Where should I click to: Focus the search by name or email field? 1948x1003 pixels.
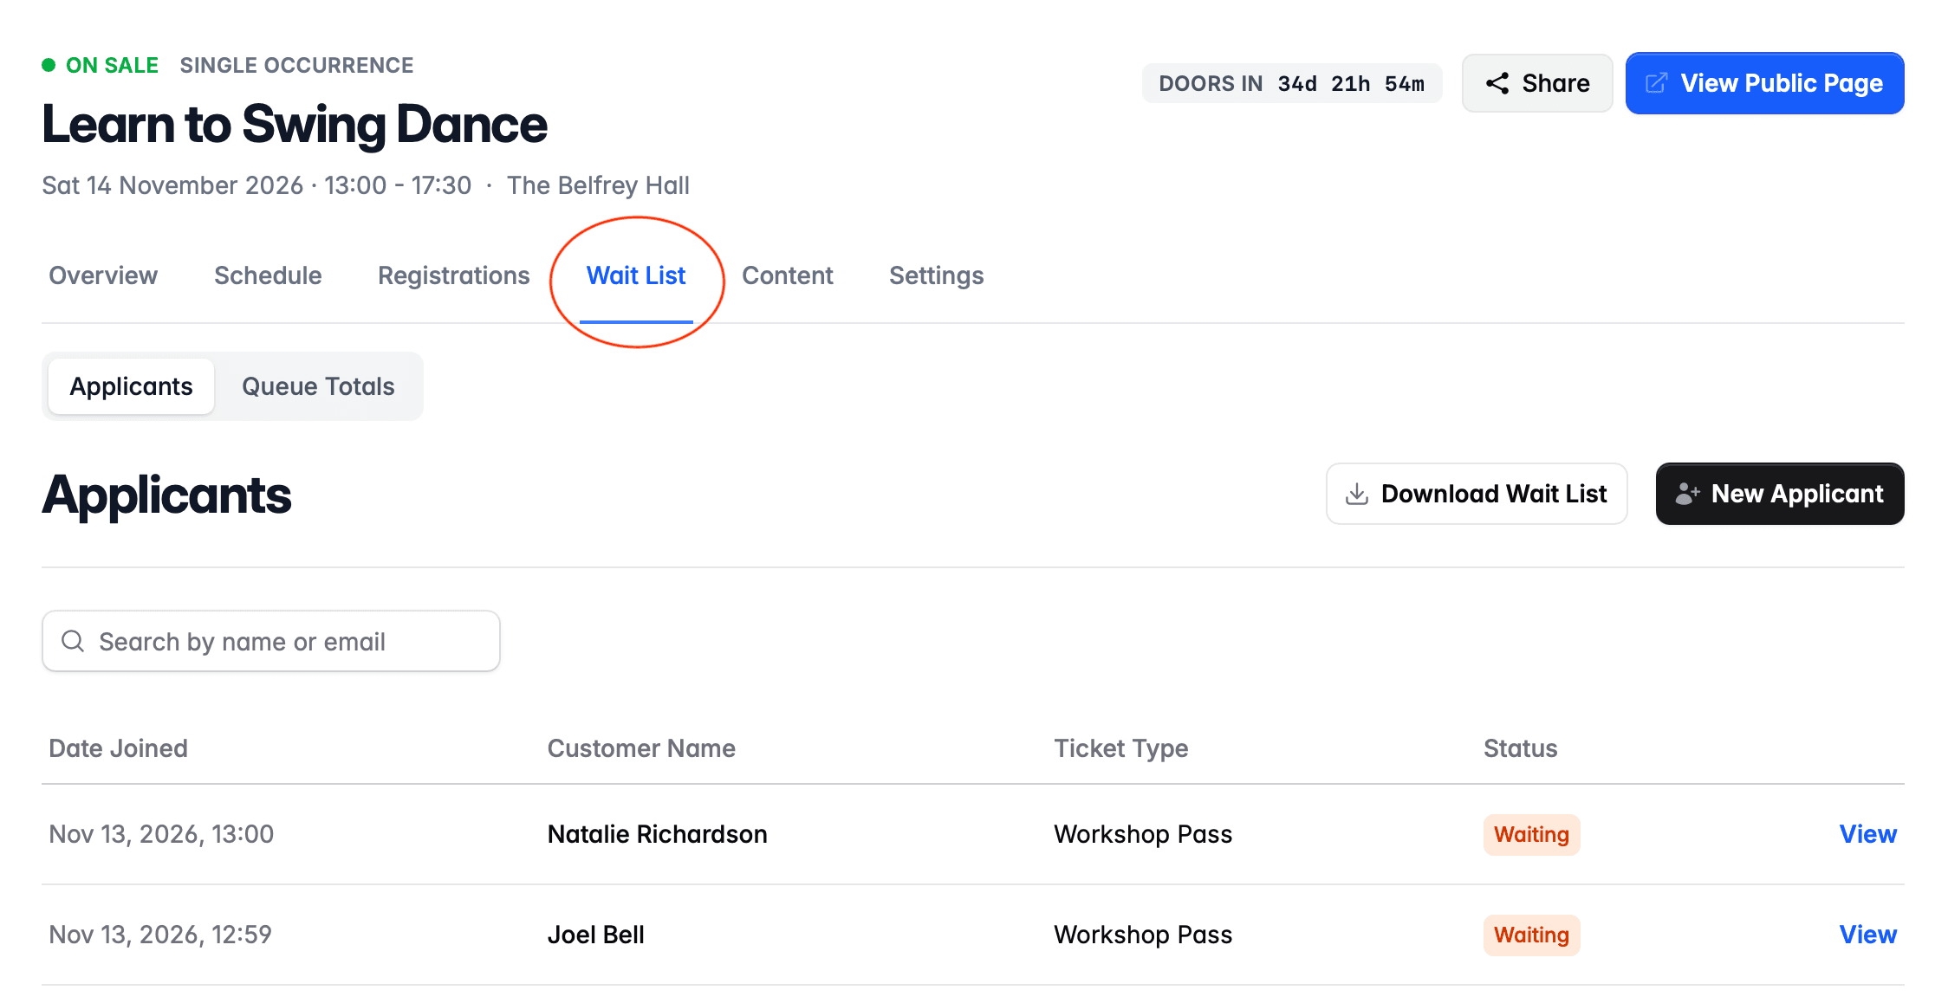[271, 641]
